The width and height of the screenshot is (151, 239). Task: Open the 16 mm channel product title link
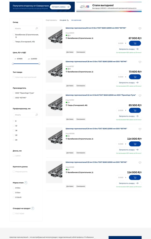pyautogui.click(x=96, y=61)
